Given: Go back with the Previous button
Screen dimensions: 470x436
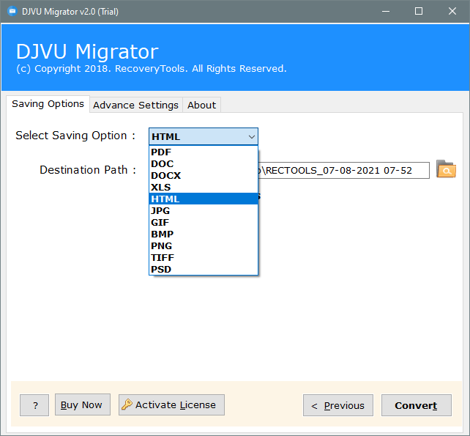Looking at the screenshot, I should (338, 405).
